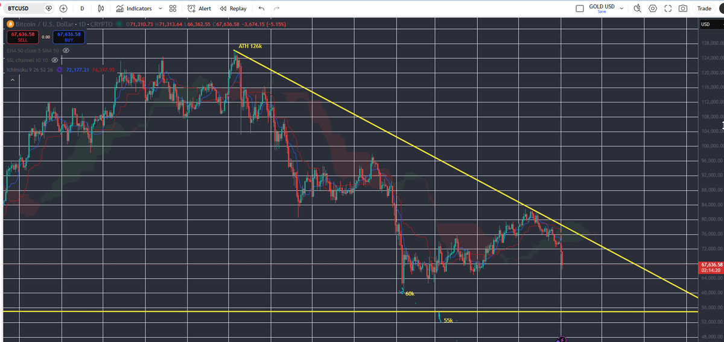Viewport: 724px width, 342px height.
Task: Click the Ichimoku value 72,177.21
Action: [78, 70]
